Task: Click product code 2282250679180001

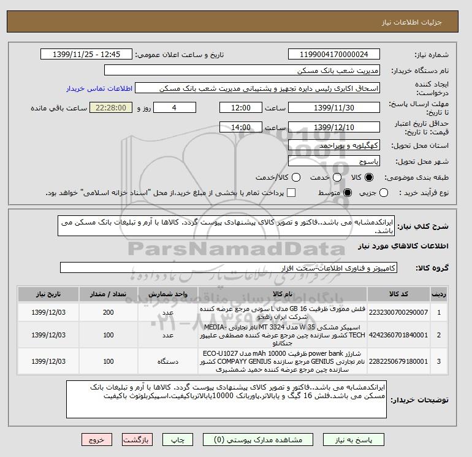Action: coord(398,361)
